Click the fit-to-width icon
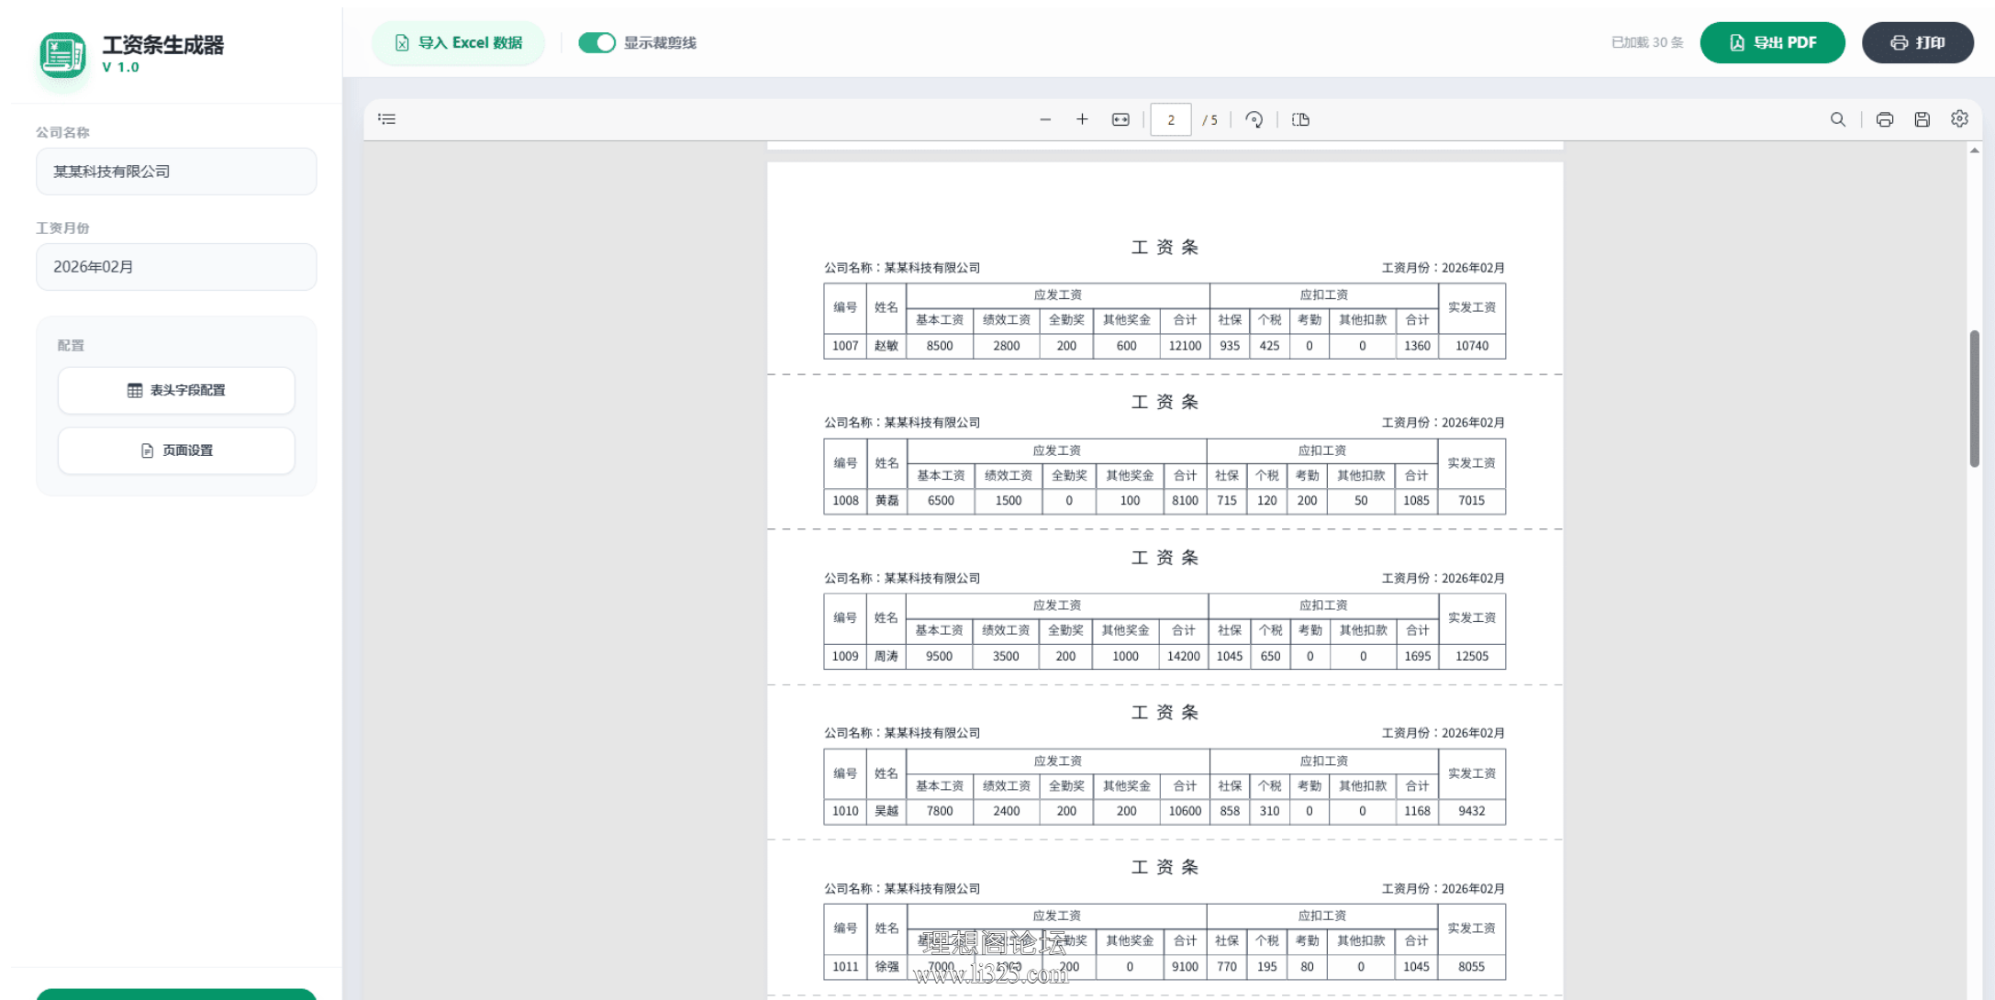This screenshot has height=1000, width=1995. pos(1120,119)
